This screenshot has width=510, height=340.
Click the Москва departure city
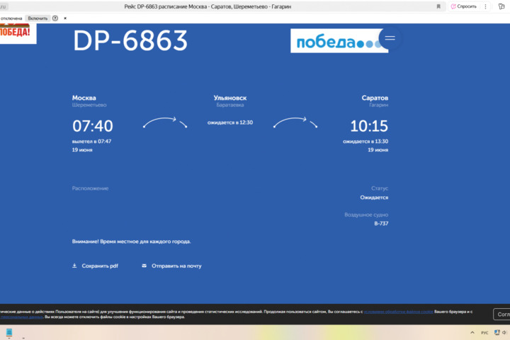click(x=84, y=98)
